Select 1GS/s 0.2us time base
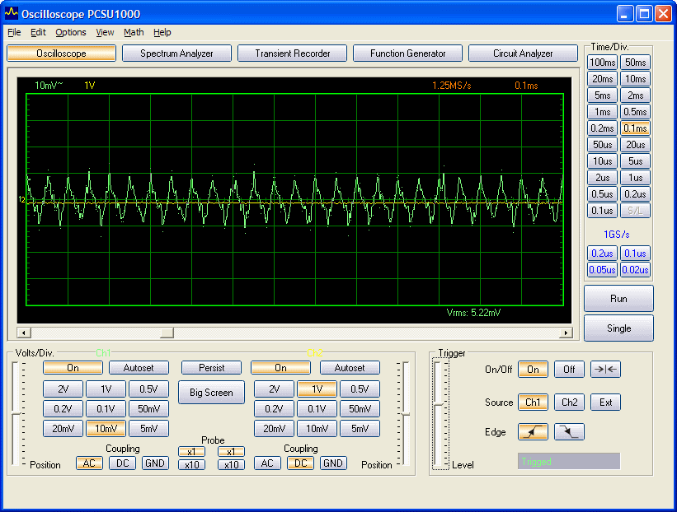This screenshot has height=512, width=677. point(602,254)
